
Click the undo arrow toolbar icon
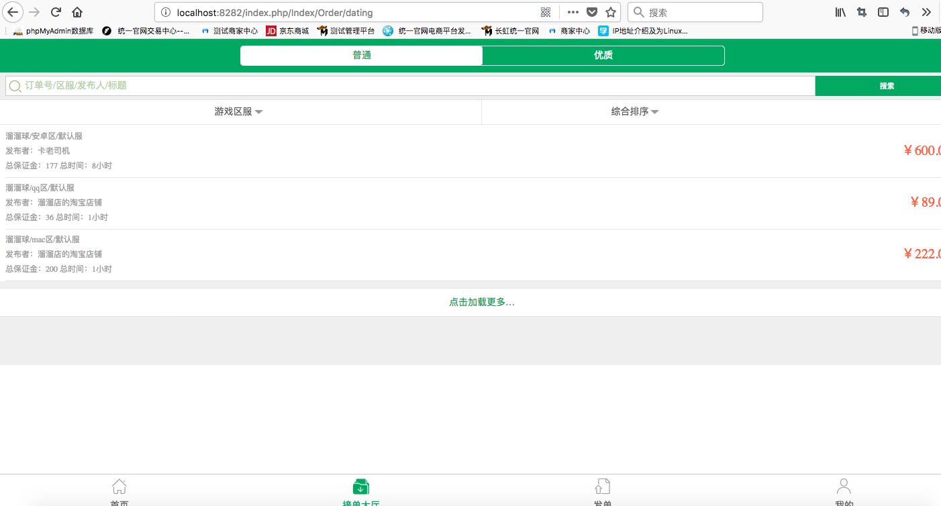tap(905, 12)
